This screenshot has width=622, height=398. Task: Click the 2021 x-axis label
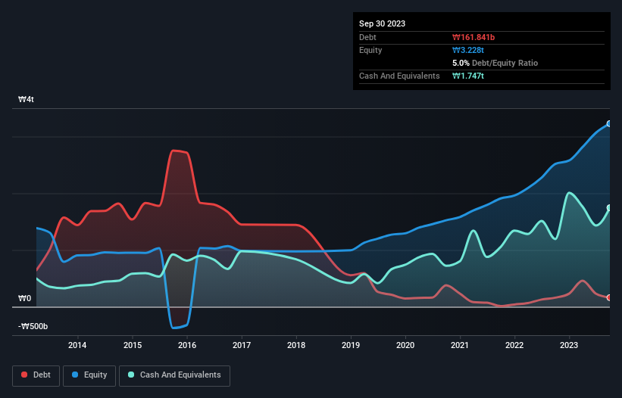click(x=460, y=345)
